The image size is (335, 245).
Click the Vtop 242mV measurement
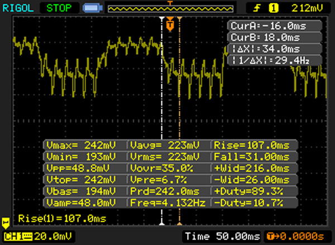85,180
